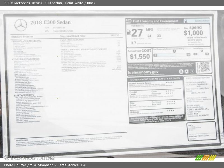Screen dimensions: 224x168
Task: Click the '3.7' gallons per 100 miles
Action: 134,43
